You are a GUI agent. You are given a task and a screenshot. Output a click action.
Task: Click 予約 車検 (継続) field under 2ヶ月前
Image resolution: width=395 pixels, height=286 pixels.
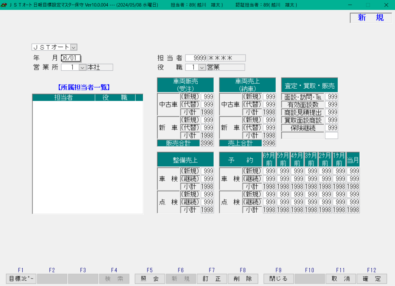(325, 179)
